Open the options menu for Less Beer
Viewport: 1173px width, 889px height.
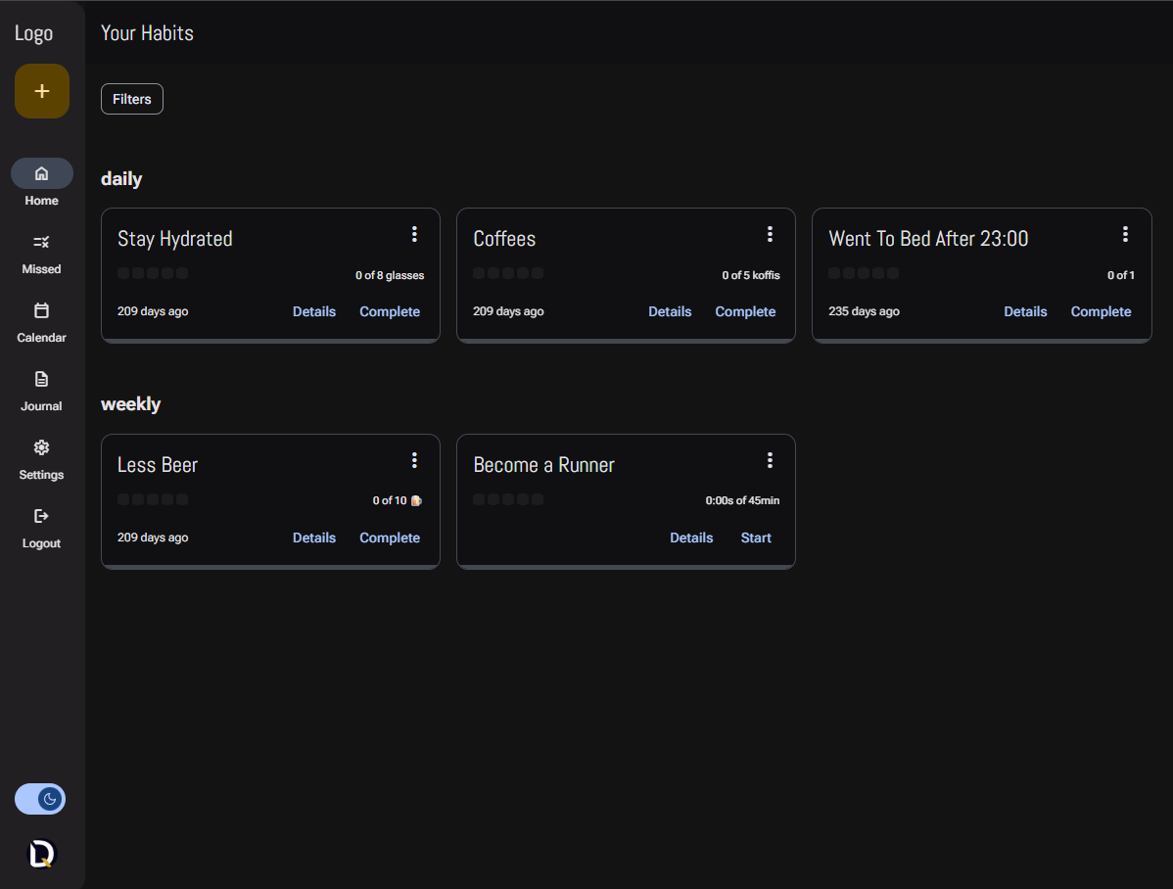[x=414, y=459]
